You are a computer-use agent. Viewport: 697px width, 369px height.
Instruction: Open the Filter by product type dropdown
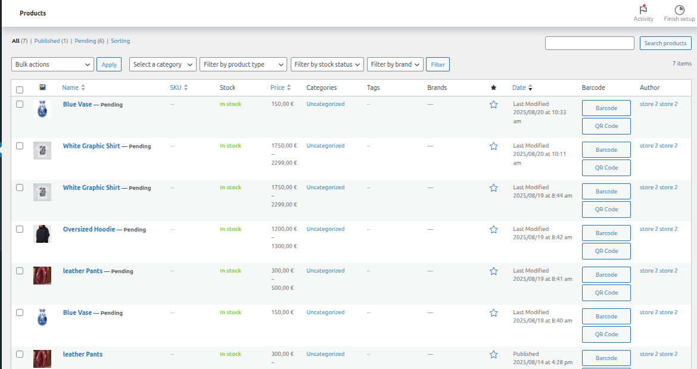[x=243, y=64]
